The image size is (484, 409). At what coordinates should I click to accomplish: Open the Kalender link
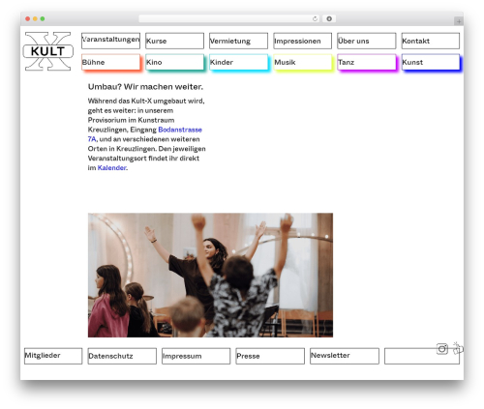111,168
